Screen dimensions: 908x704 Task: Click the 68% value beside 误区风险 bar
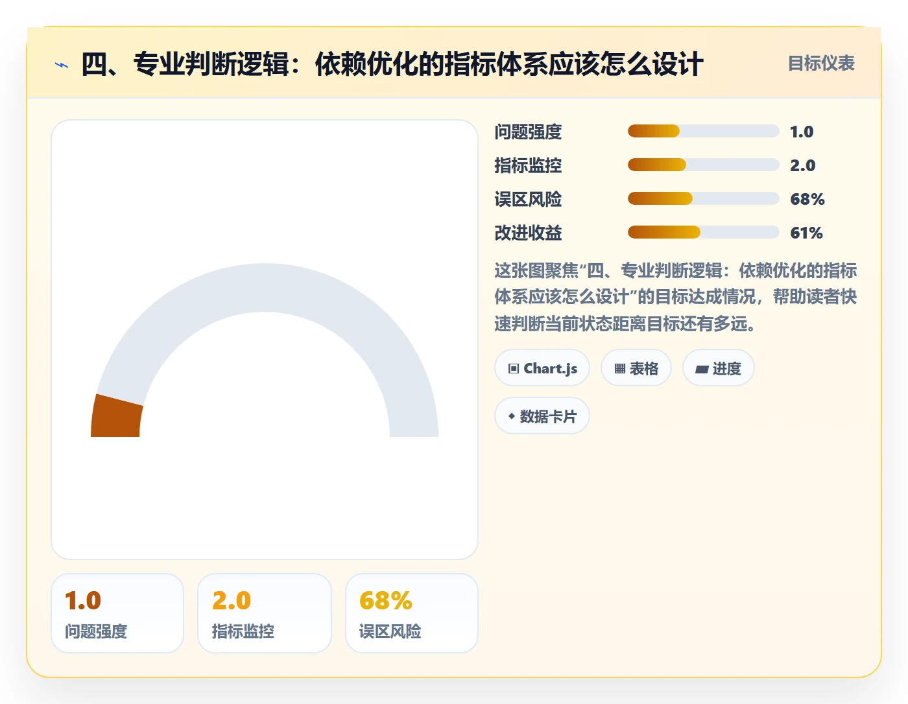[807, 199]
